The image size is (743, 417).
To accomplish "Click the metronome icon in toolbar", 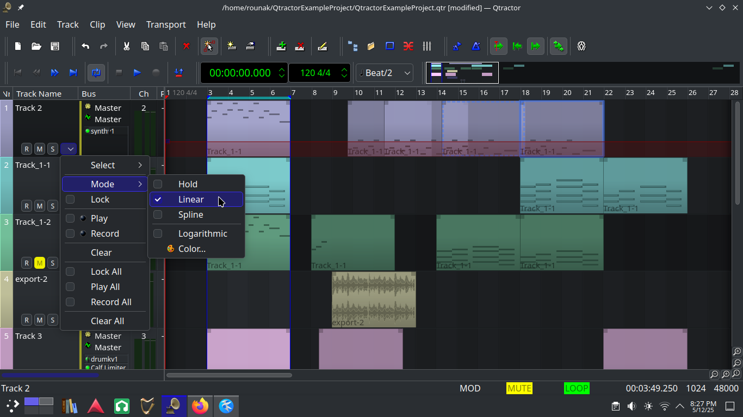I will (x=476, y=46).
